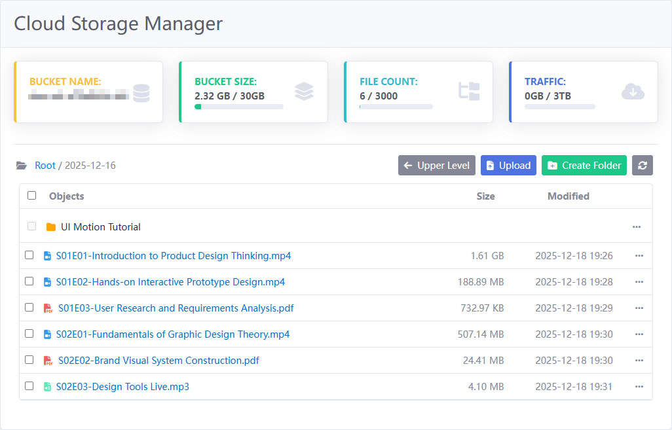Toggle the select-all checkbox in Objects header

31,196
